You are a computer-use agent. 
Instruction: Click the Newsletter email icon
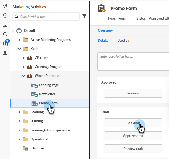(34, 94)
